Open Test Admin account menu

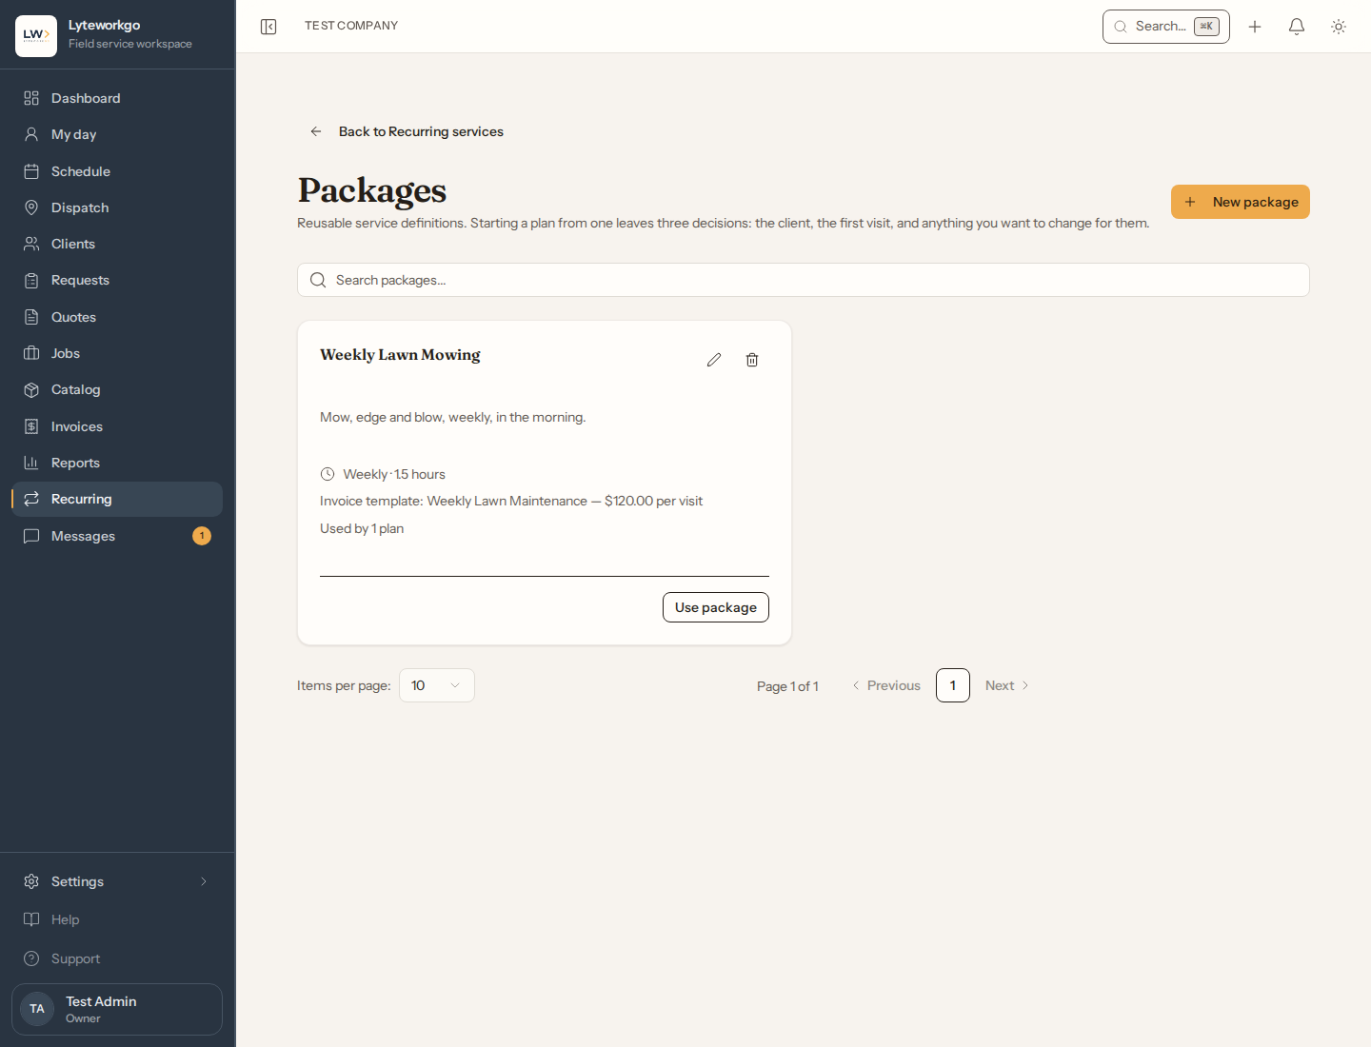click(x=117, y=1009)
